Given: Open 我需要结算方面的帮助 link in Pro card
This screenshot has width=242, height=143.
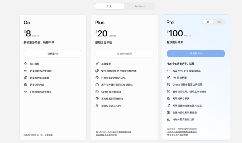Looking at the screenshot, I should [x=178, y=135].
